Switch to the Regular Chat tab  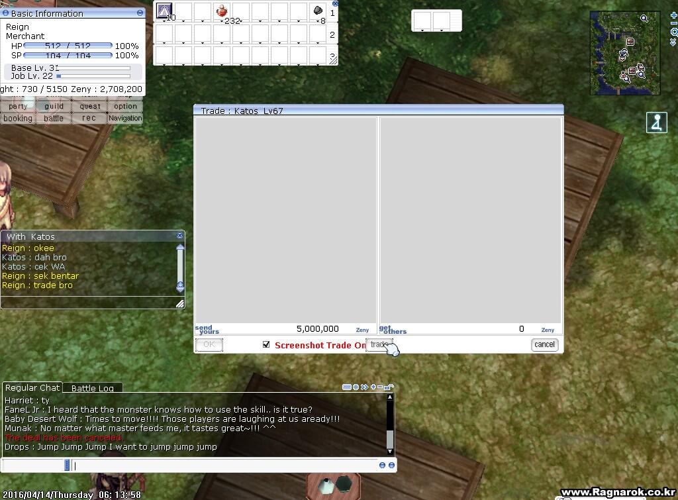(x=32, y=387)
